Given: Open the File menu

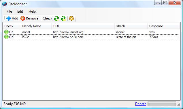Looking at the screenshot, I should (x=9, y=11).
